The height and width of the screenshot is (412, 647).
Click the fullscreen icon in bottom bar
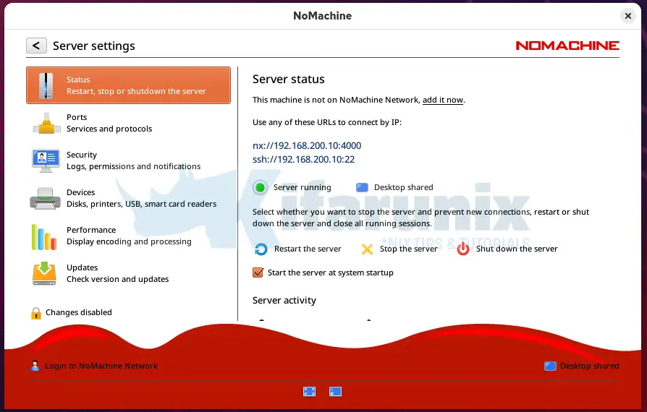309,391
